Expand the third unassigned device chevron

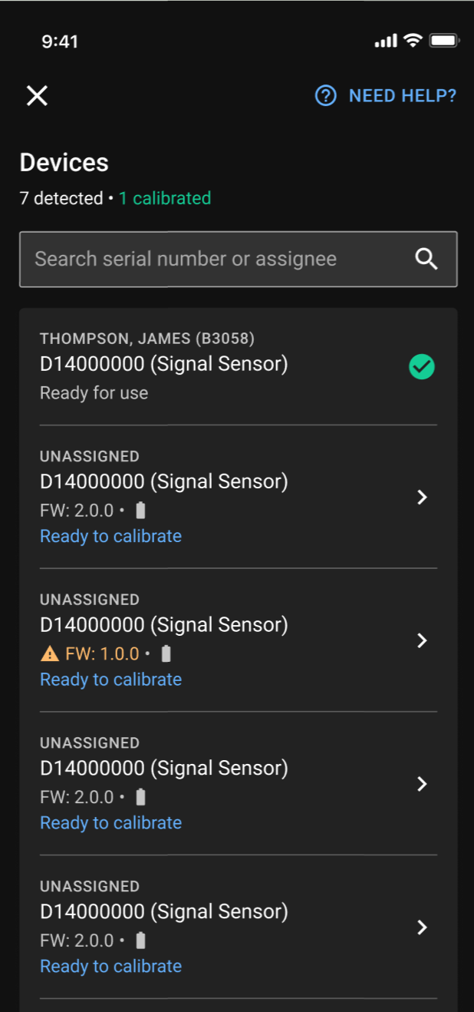tap(422, 784)
